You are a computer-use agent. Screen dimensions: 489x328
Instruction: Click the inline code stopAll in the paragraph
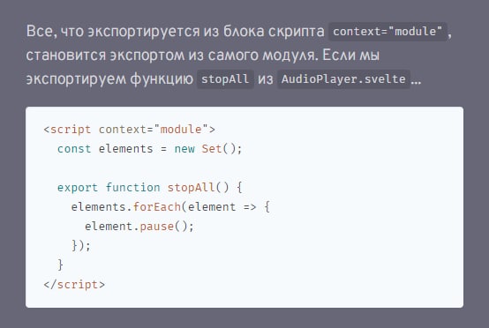tap(225, 79)
